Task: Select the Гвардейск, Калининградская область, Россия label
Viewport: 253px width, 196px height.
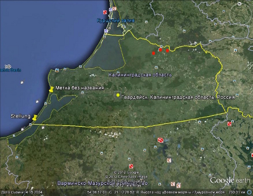Action: [x=178, y=97]
